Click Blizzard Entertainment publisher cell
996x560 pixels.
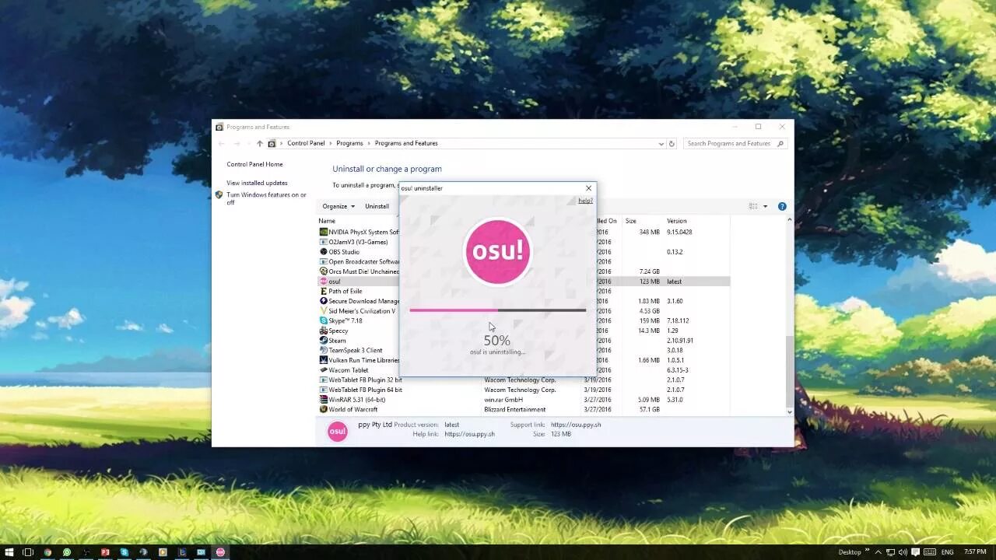click(514, 409)
